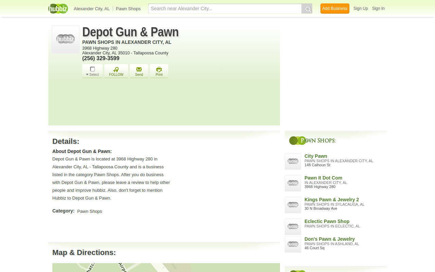Send this listing via the envelope icon
The image size is (435, 272).
[139, 71]
